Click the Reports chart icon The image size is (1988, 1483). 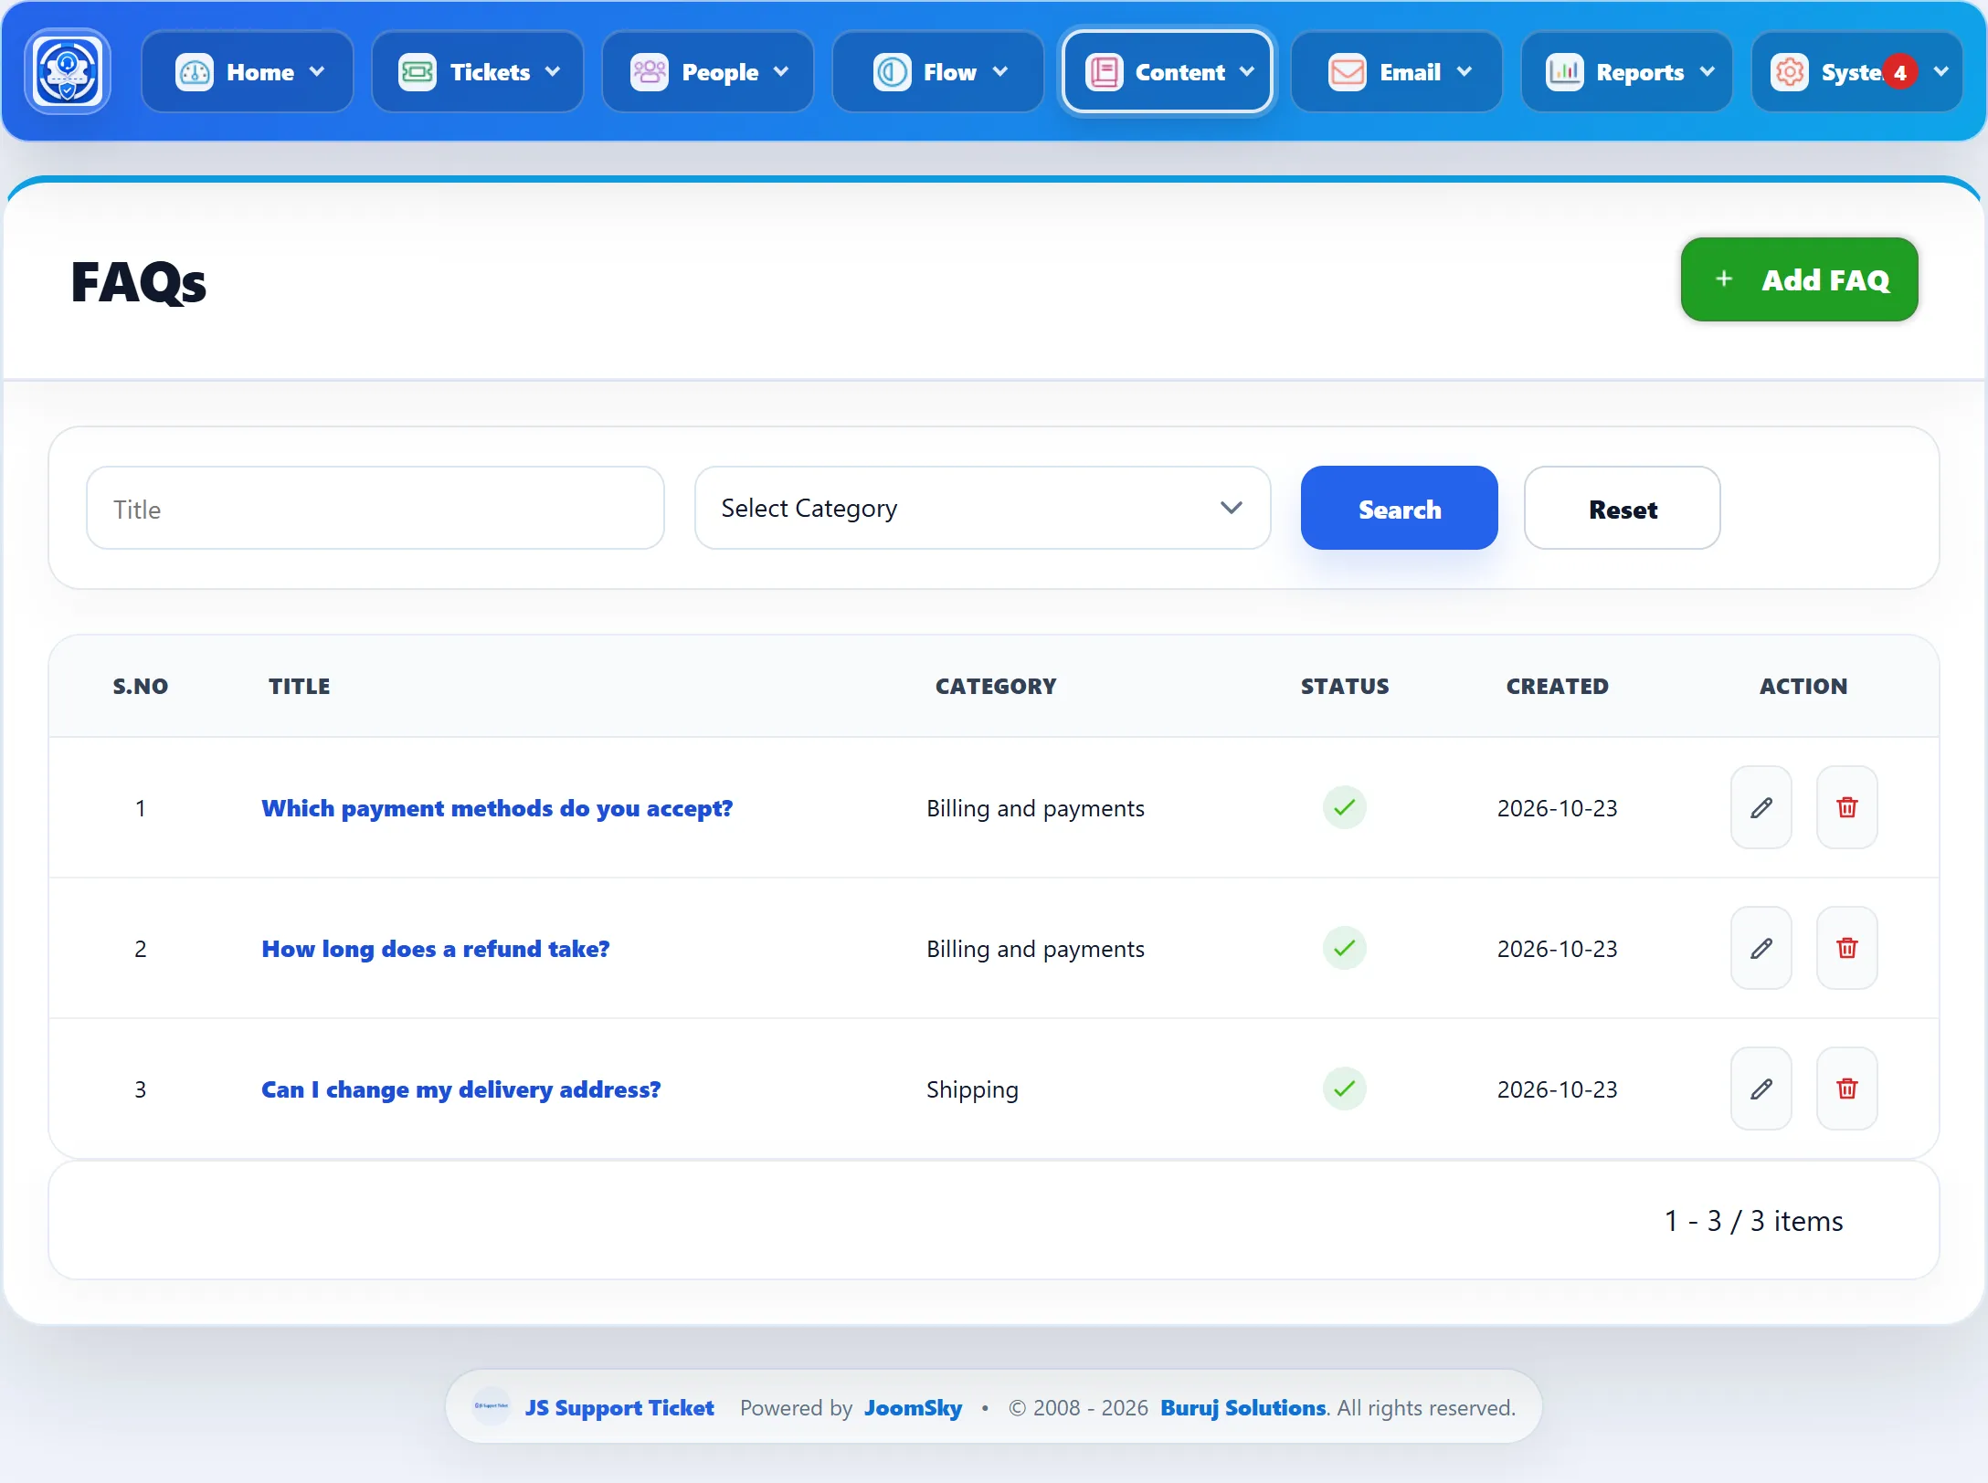click(x=1564, y=71)
